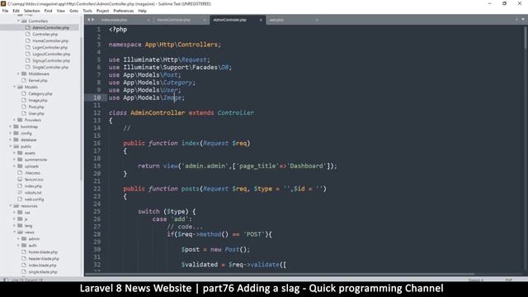Close the index.blade.php tab

(148, 20)
